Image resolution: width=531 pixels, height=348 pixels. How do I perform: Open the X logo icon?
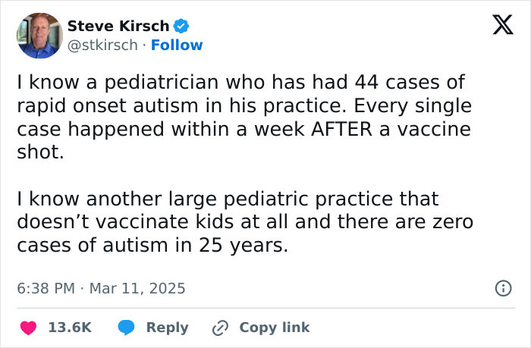click(x=503, y=25)
